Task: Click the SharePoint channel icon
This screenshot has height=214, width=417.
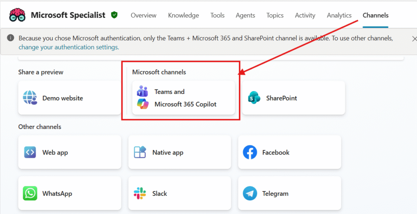Action: pos(254,98)
